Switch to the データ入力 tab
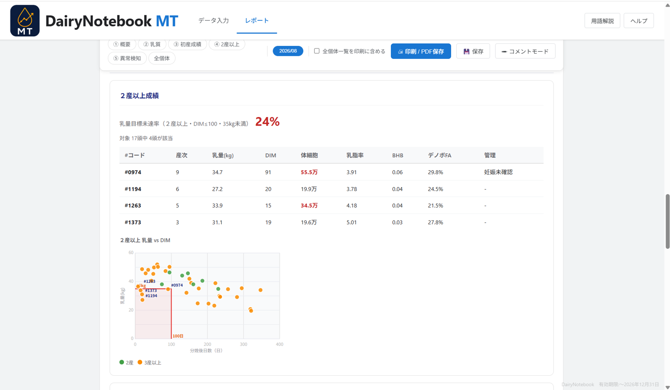670x390 pixels. 213,20
